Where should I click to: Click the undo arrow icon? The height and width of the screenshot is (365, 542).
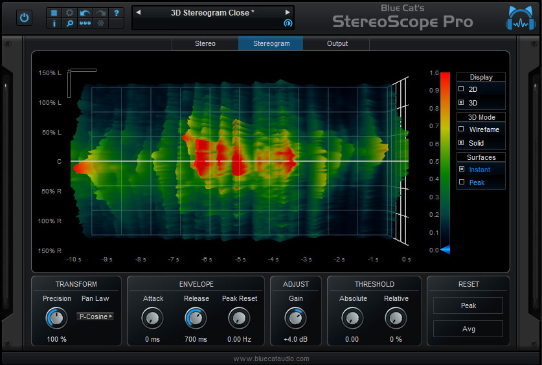(85, 12)
